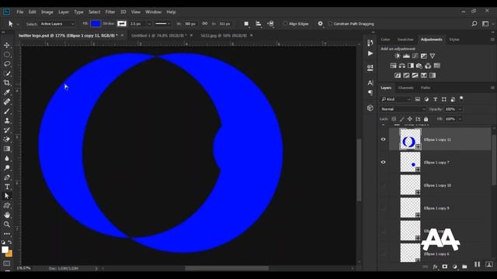Add a Channel Mixer adjustment
Viewport: 497px width, 279px height.
pyautogui.click(x=428, y=66)
